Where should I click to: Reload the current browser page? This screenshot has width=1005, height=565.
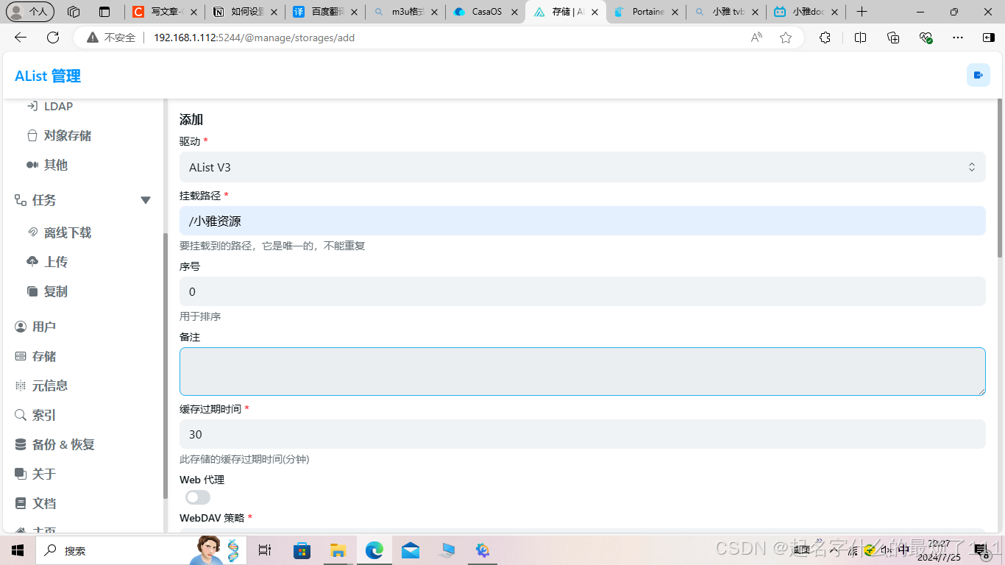coord(53,38)
